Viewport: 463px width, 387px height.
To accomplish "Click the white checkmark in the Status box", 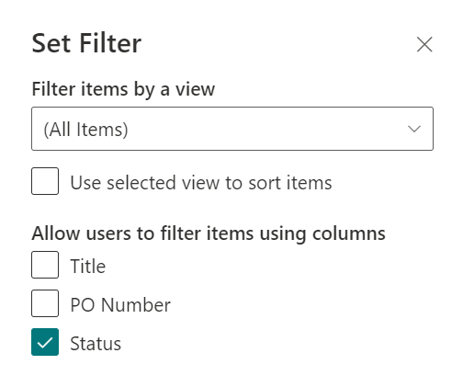I will point(45,343).
